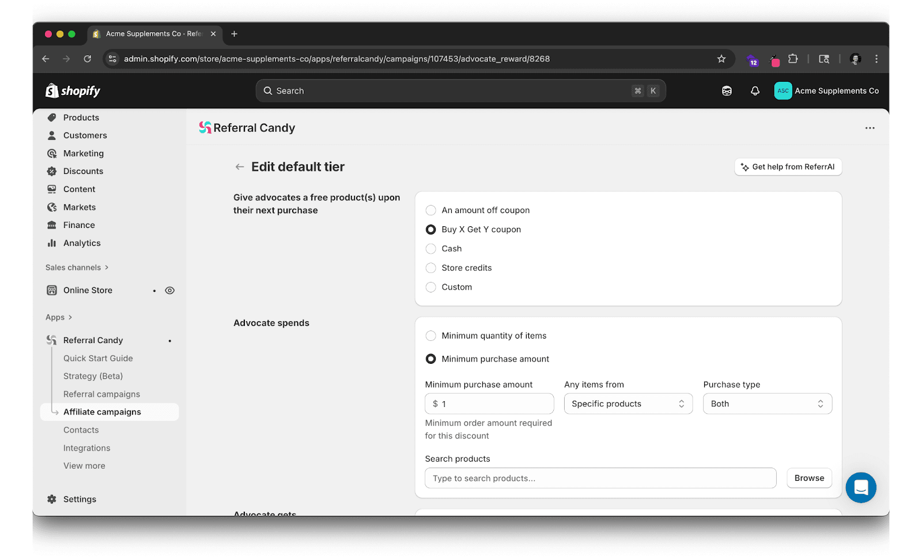The image size is (922, 559).
Task: Click the Shopify logo
Action: tap(73, 91)
